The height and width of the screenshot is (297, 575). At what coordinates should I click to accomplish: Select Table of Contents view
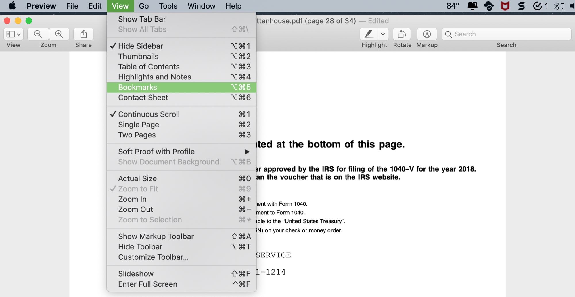[181, 67]
